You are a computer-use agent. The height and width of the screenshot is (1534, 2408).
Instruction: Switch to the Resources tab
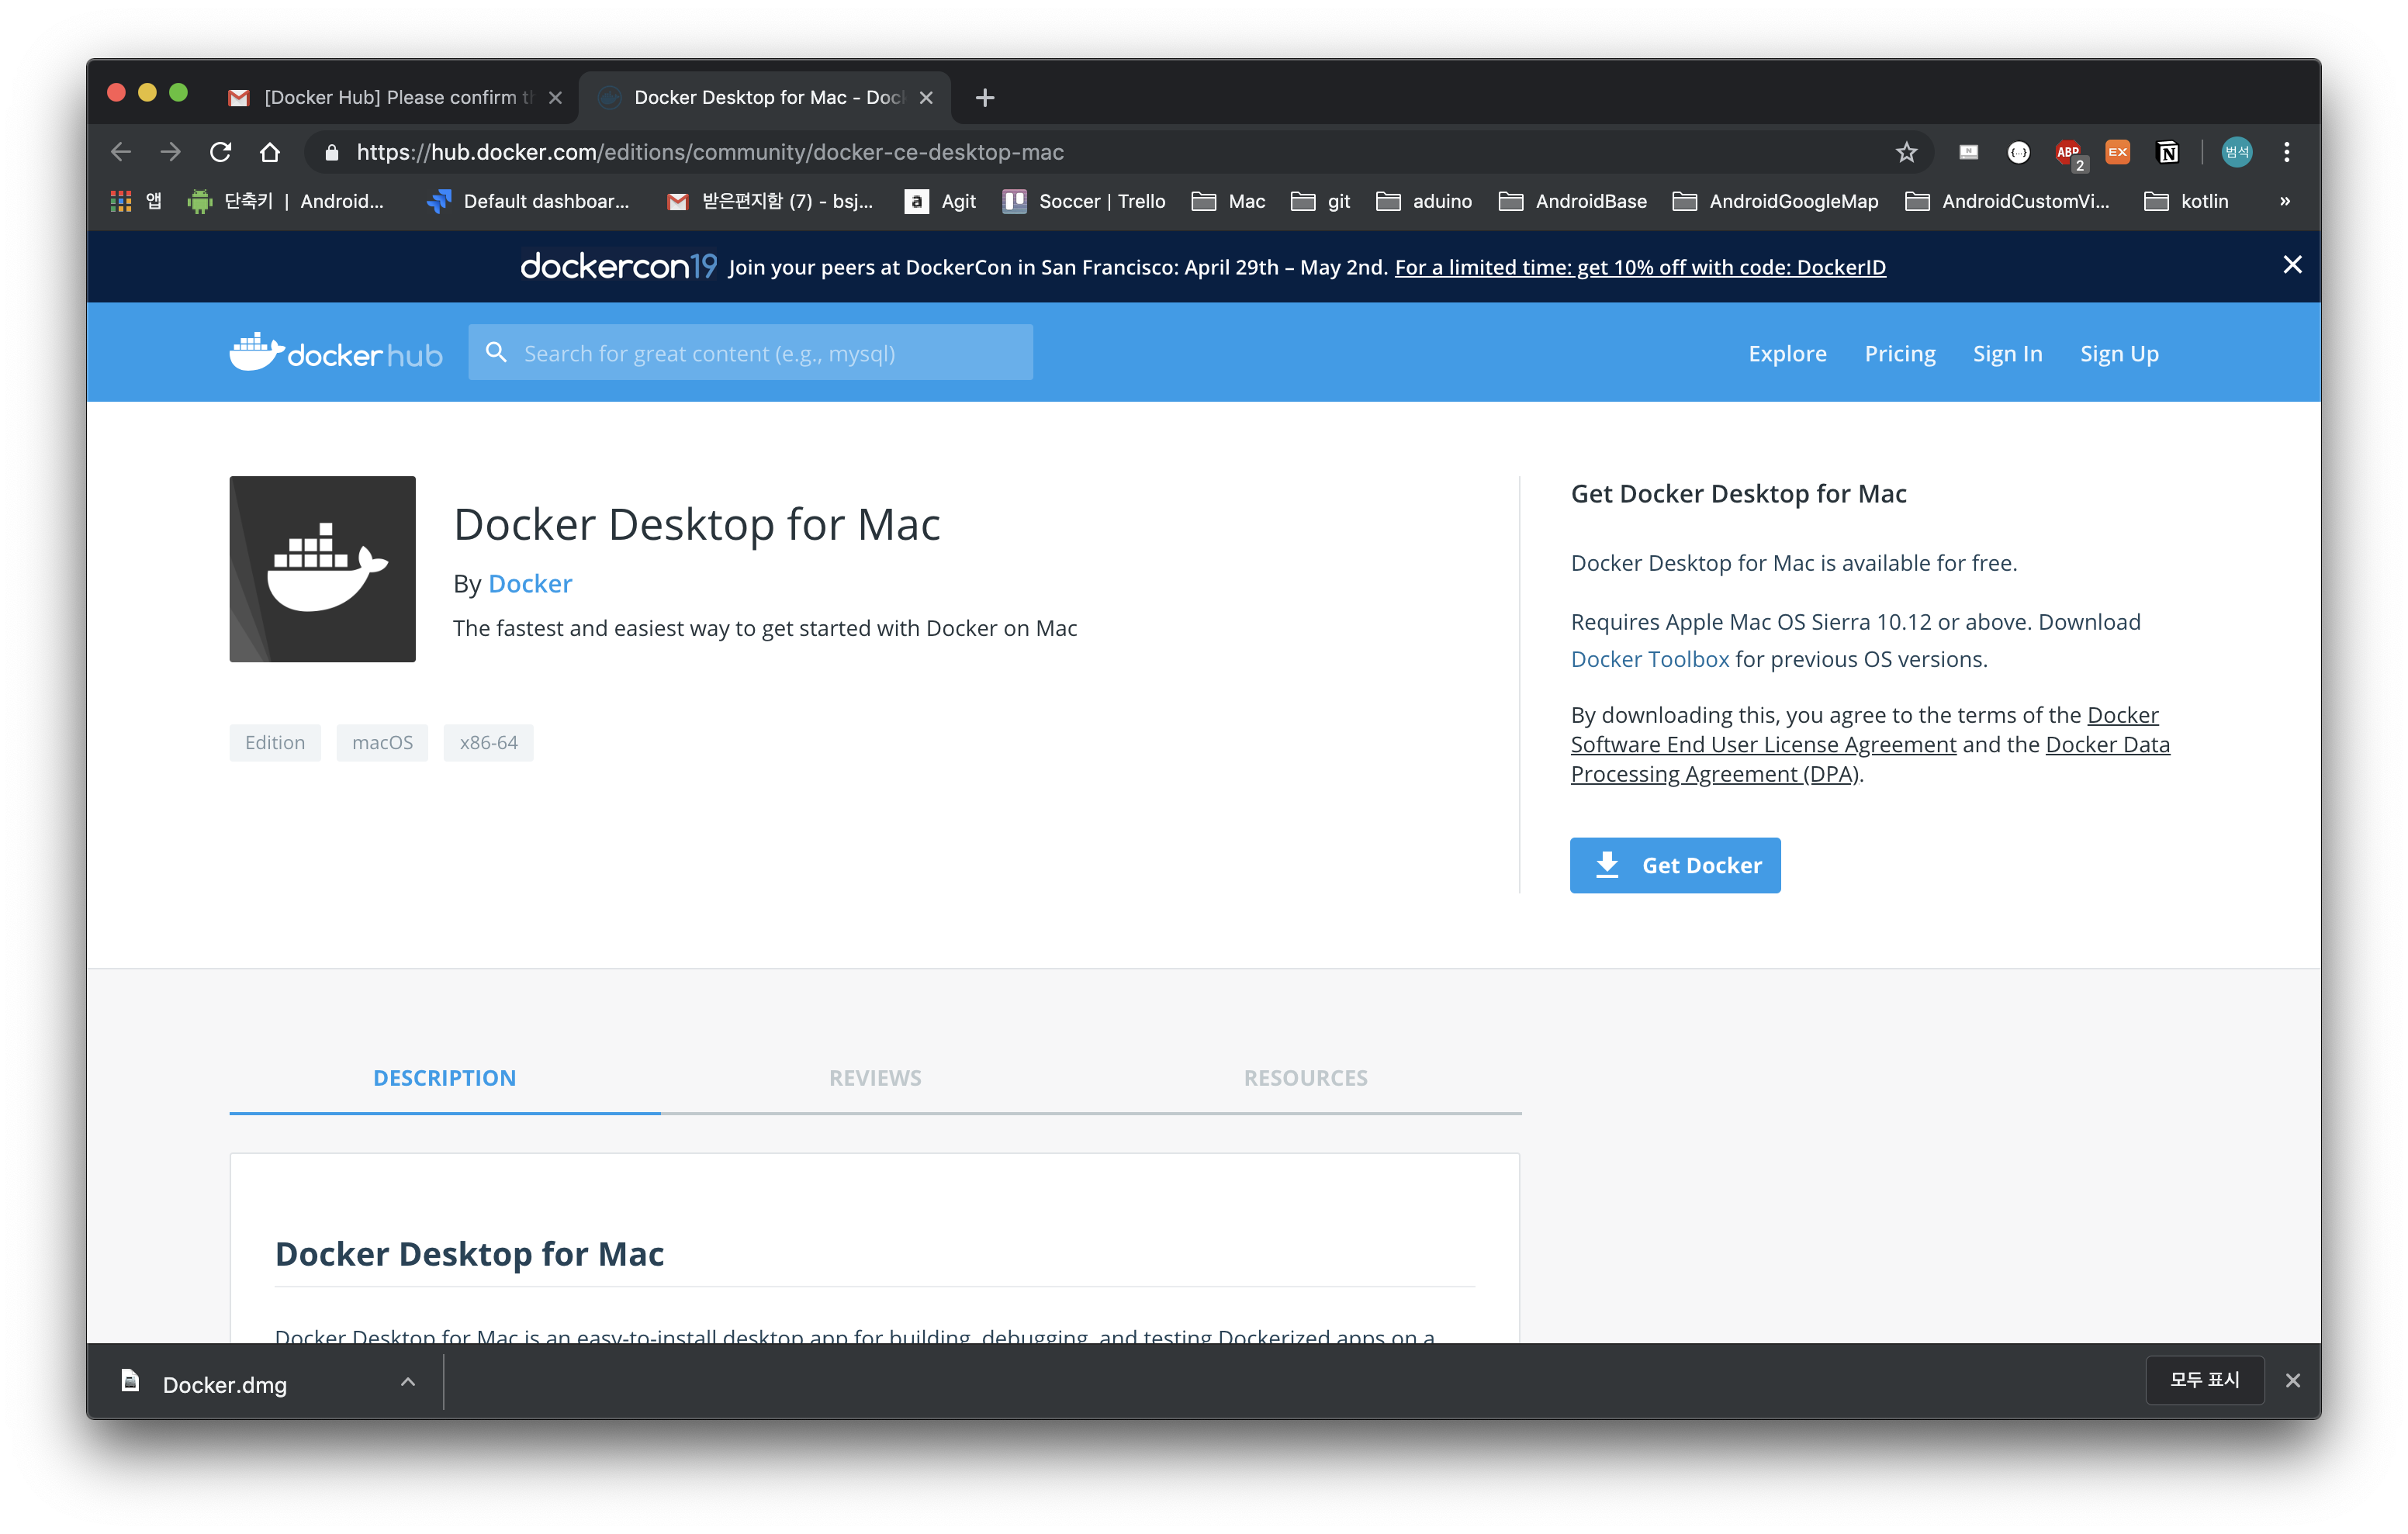pyautogui.click(x=1305, y=1078)
